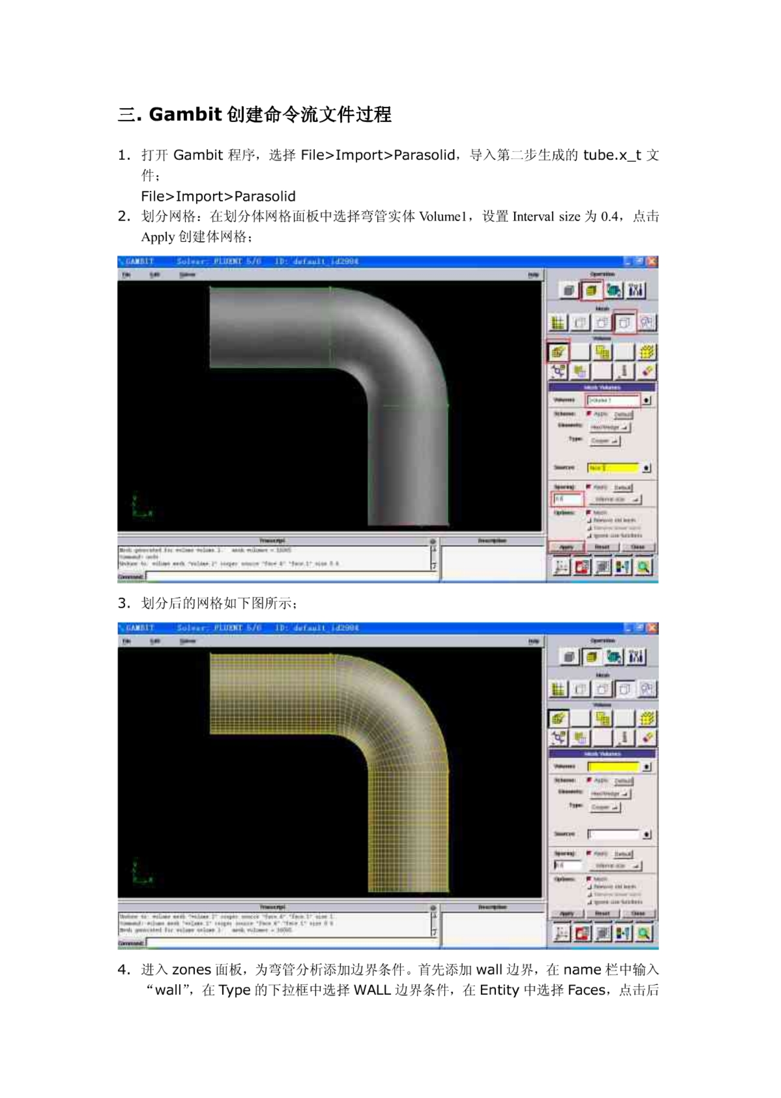Click Fit to Window icon in upper screenshot
The height and width of the screenshot is (1098, 781).
point(561,567)
